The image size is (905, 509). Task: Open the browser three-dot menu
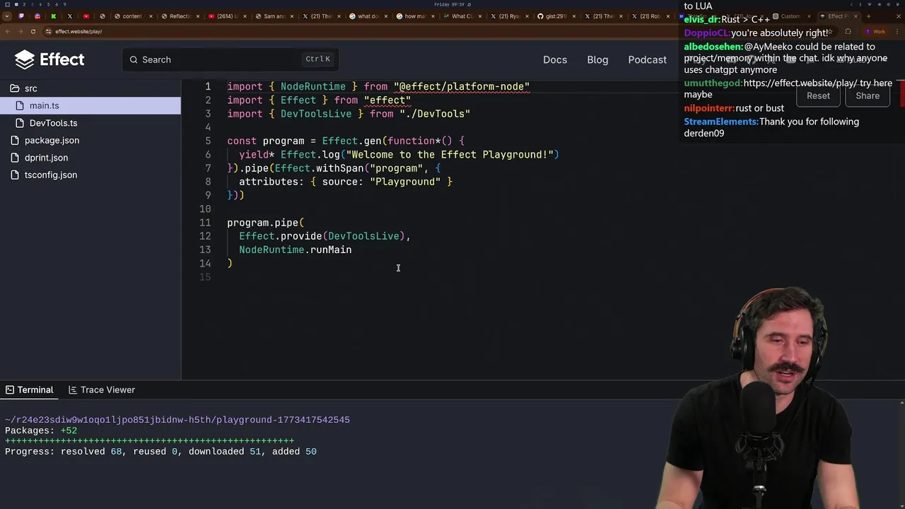897,31
